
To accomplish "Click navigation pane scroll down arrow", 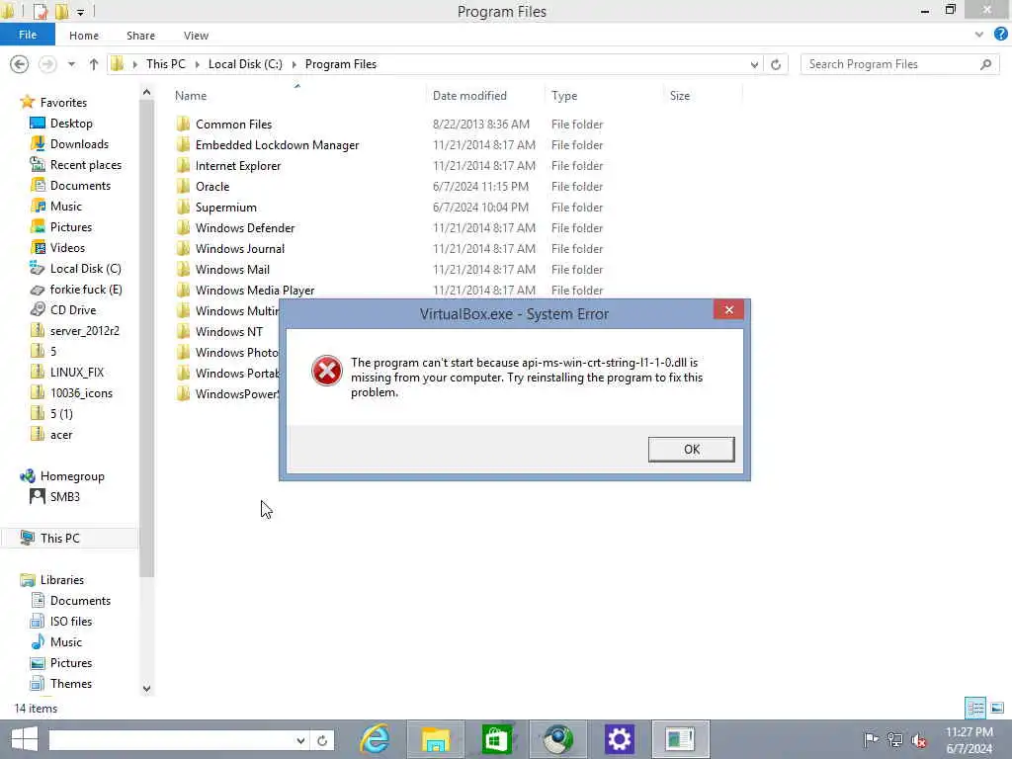I will tap(146, 689).
